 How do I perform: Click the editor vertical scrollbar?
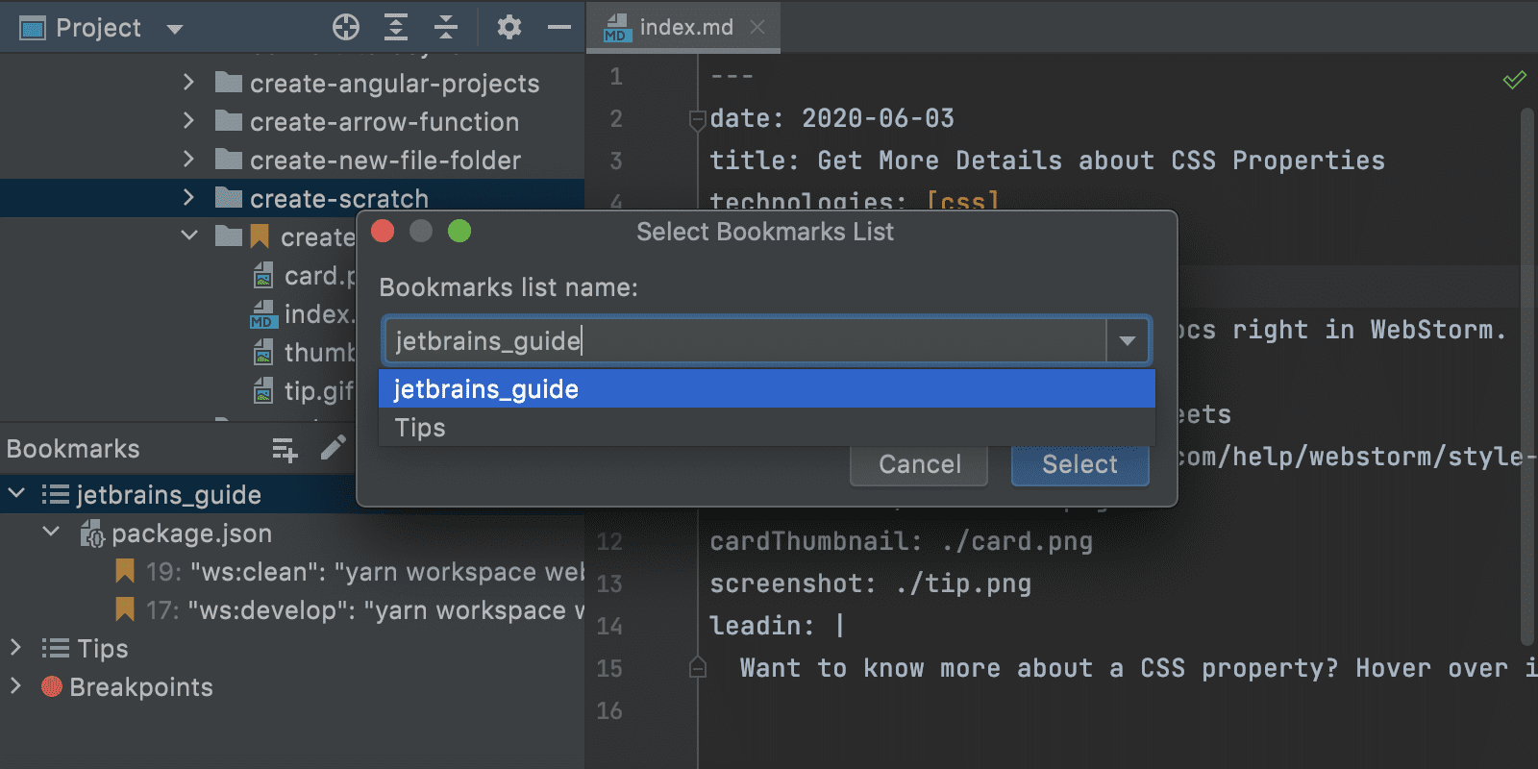(1527, 375)
